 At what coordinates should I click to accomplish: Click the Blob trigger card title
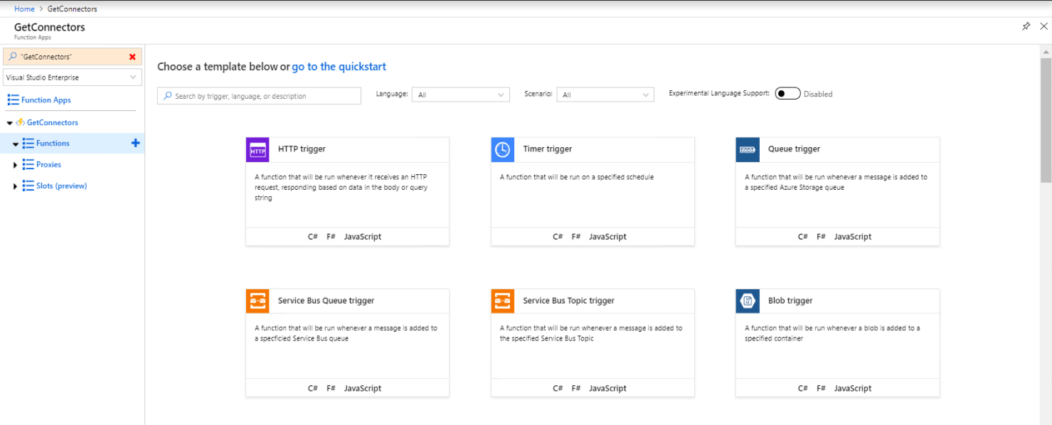pos(790,301)
